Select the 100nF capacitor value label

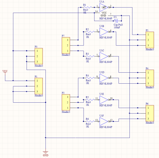point(117,27)
